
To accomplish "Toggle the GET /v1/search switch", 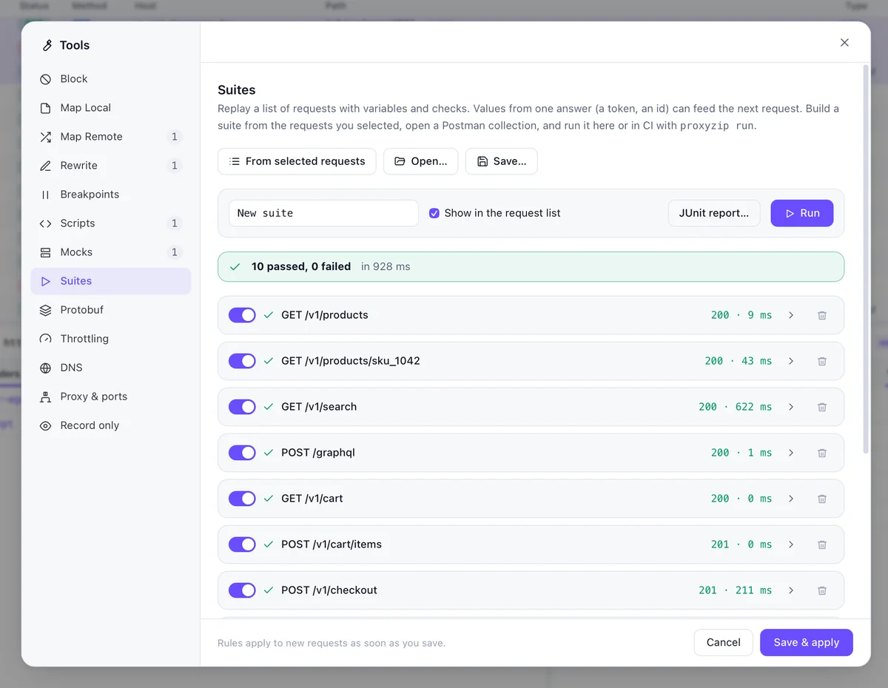I will coord(242,407).
